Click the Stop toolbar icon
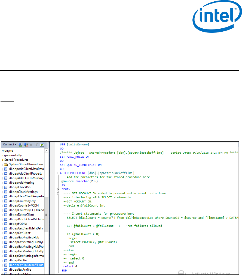 point(31,144)
